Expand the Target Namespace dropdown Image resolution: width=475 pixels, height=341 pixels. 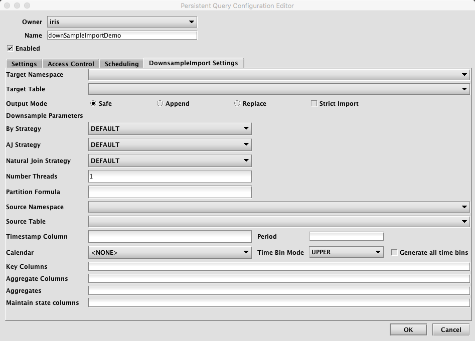(278, 75)
